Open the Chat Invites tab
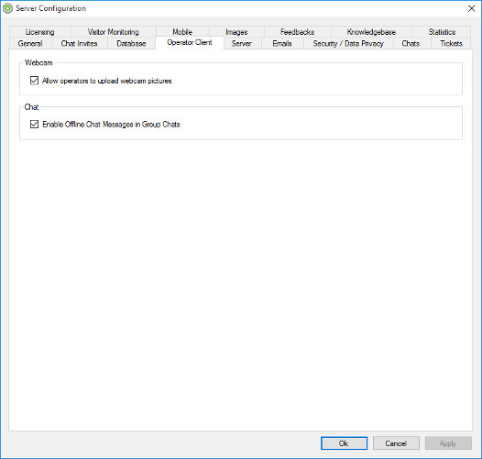 pyautogui.click(x=80, y=43)
